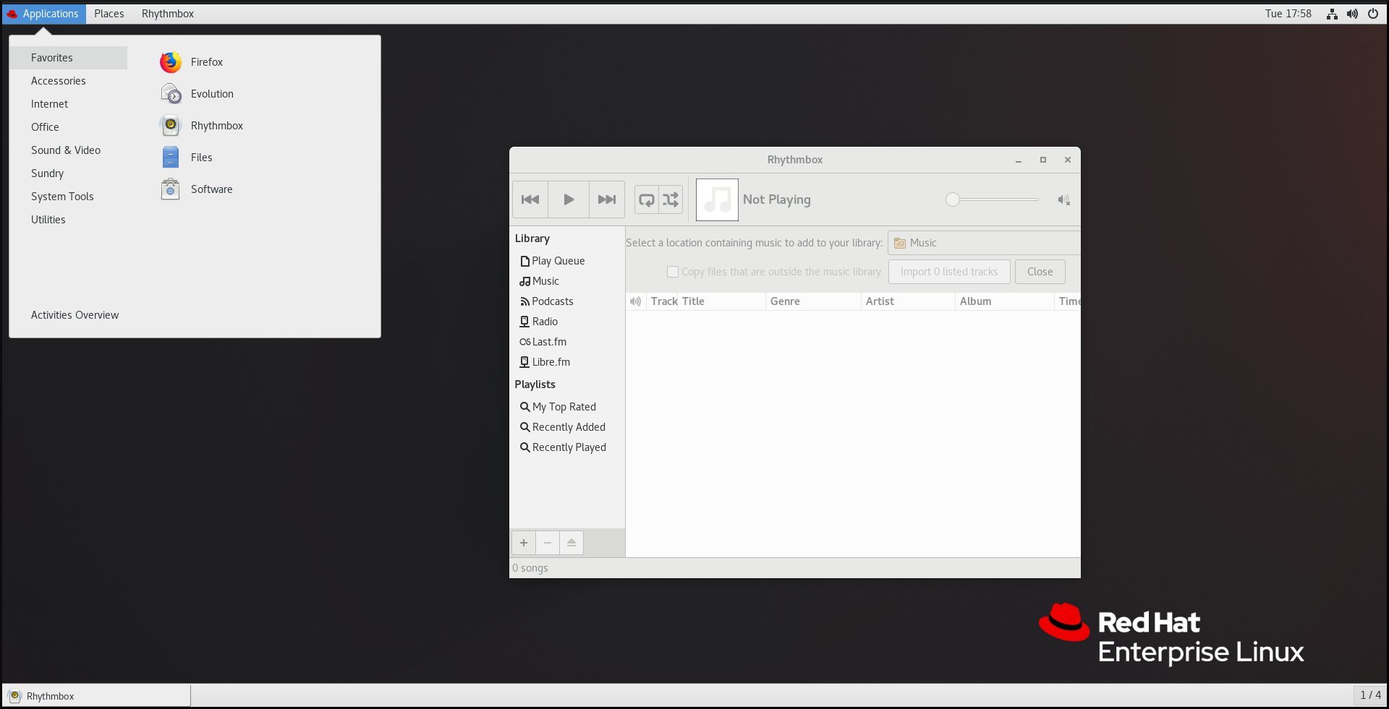Screen dimensions: 1389x709
Task: Select the Utilities category
Action: (x=69, y=220)
